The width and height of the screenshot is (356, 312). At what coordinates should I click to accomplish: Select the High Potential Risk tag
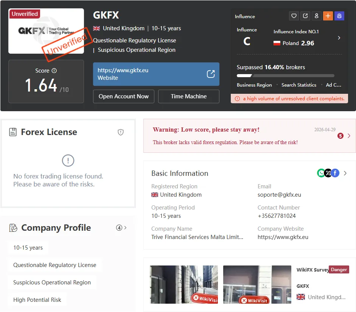pos(37,300)
